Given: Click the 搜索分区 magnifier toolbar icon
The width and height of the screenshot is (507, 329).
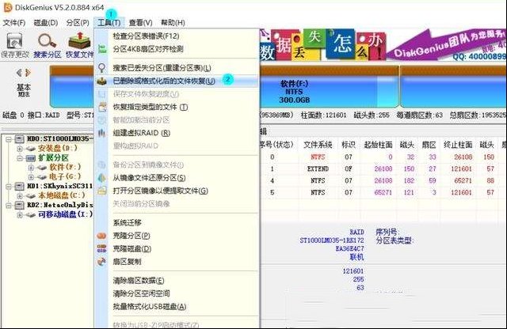Looking at the screenshot, I should pyautogui.click(x=47, y=43).
